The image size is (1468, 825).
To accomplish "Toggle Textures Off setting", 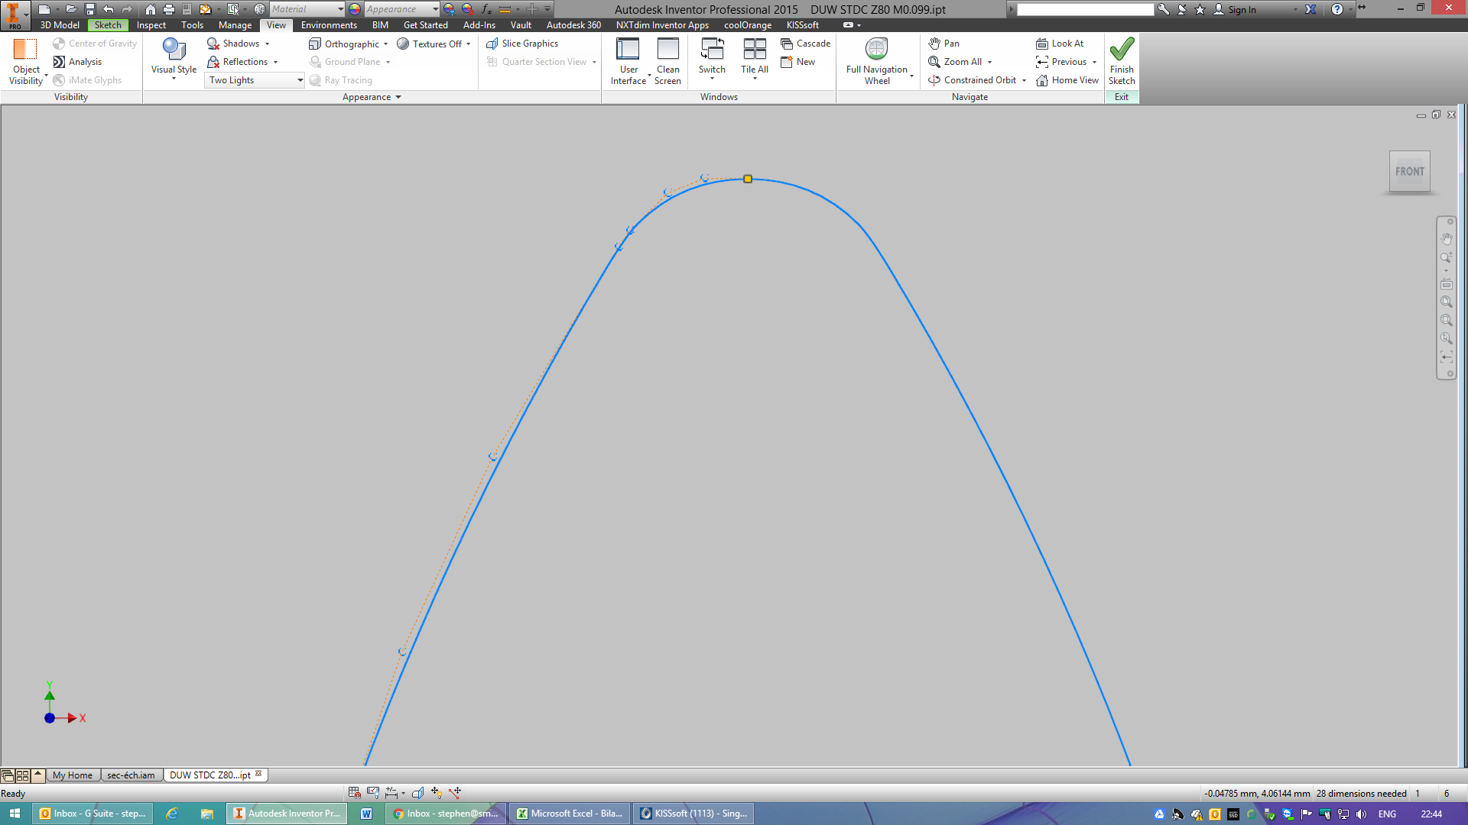I will click(x=434, y=44).
